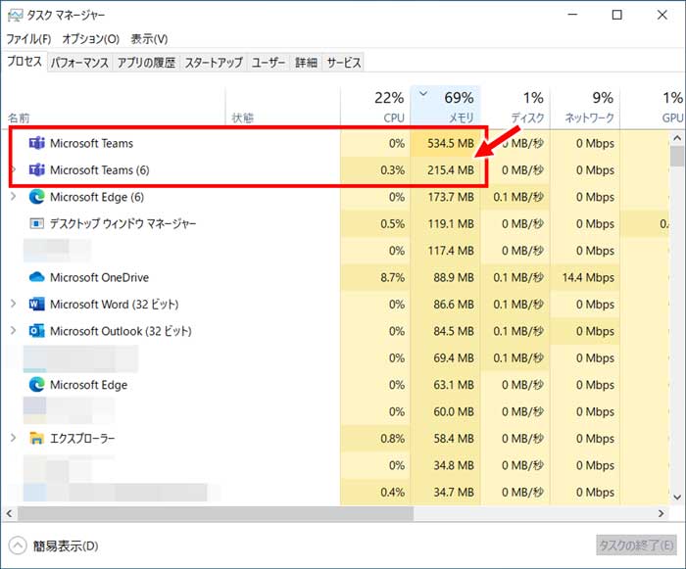Click the first Microsoft Teams process icon
The image size is (686, 569).
pyautogui.click(x=37, y=143)
